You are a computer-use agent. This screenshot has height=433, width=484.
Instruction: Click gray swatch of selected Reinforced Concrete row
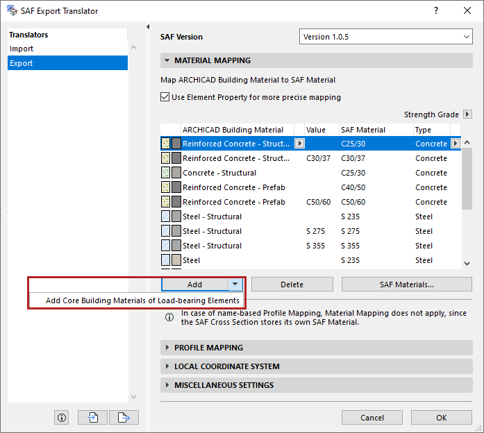(x=176, y=144)
